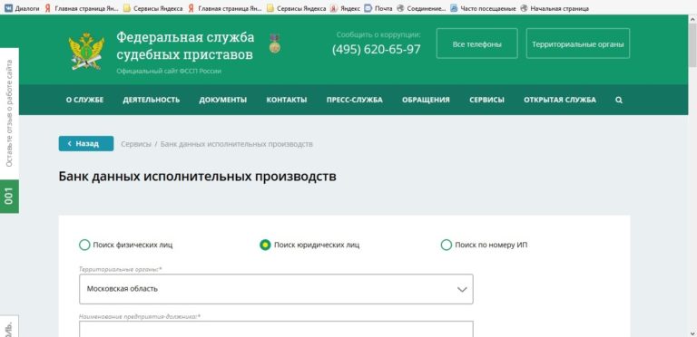Open first Главная страница Яндекса bookmark
The image size is (697, 337).
click(x=82, y=8)
